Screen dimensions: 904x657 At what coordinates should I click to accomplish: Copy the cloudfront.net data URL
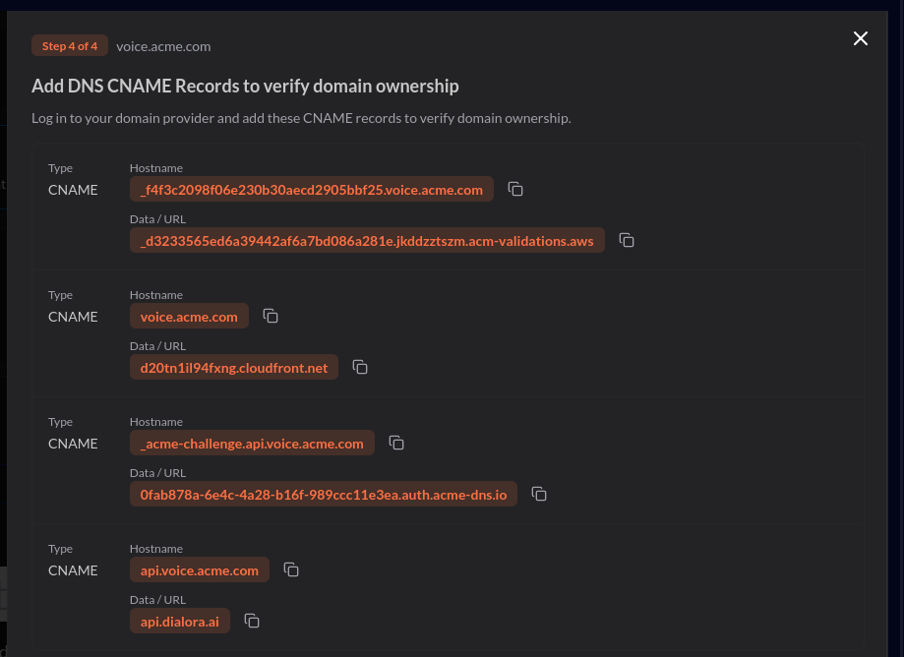pyautogui.click(x=361, y=367)
